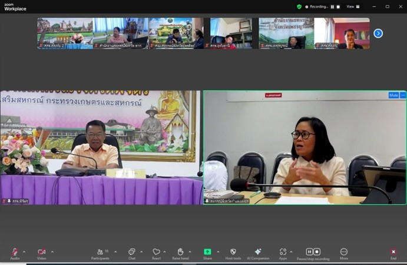This screenshot has height=265, width=407.
Task: Open the React heart menu
Action: (156, 252)
